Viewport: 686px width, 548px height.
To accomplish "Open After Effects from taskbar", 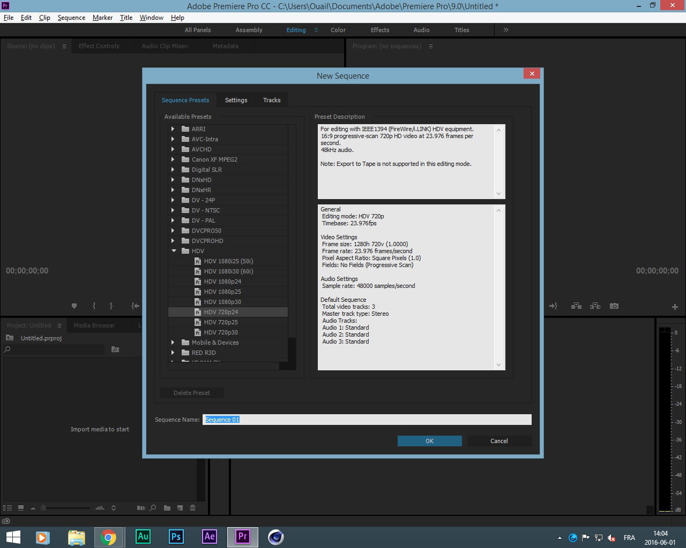I will (210, 537).
